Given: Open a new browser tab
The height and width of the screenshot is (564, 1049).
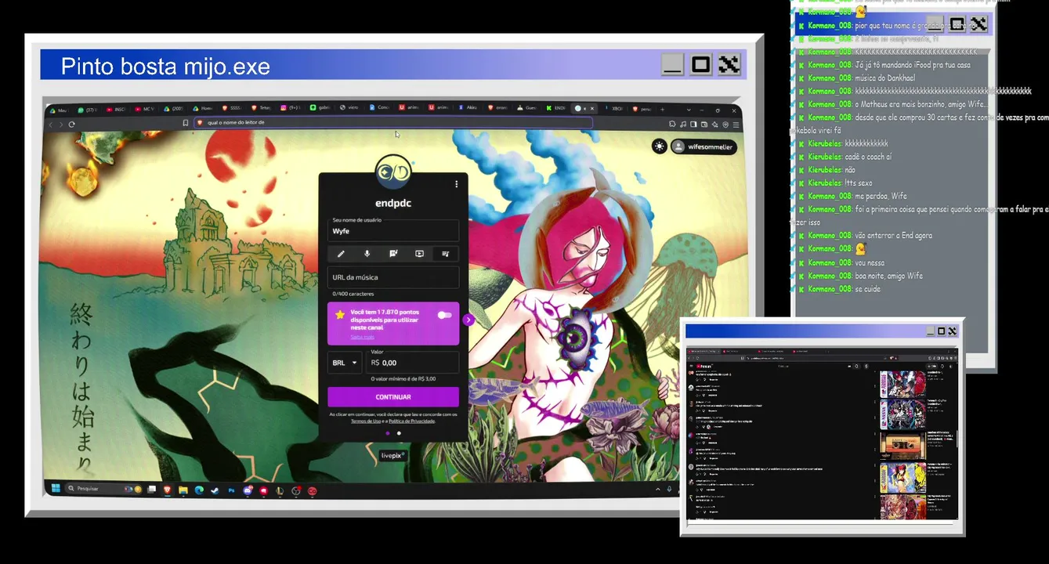Looking at the screenshot, I should coord(662,109).
